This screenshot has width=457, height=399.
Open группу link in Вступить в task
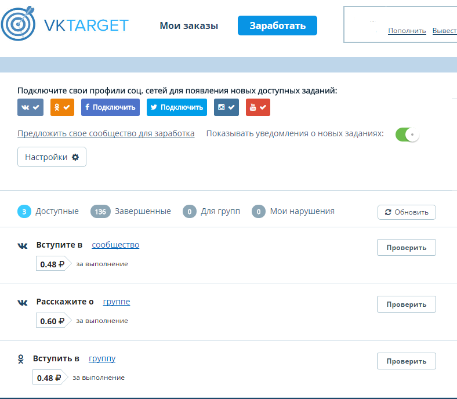102,359
